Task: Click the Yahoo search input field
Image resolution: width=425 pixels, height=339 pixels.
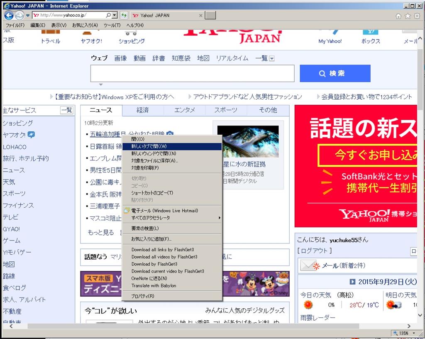Action: 193,73
